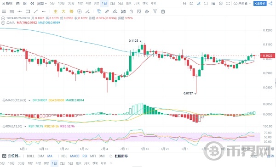Image resolution: width=276 pixels, height=167 pixels.
Task: Expand the 未命名 cloud layout dropdown
Action: [242, 3]
